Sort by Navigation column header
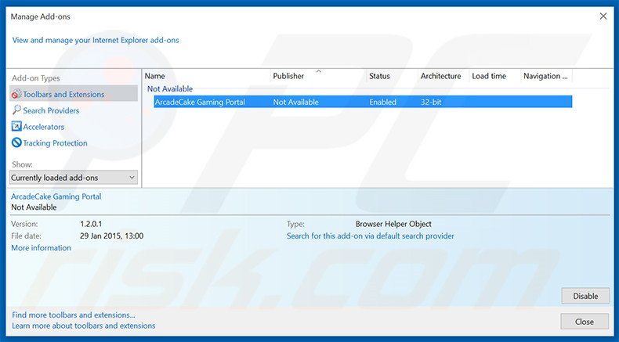The height and width of the screenshot is (342, 619). [x=545, y=76]
